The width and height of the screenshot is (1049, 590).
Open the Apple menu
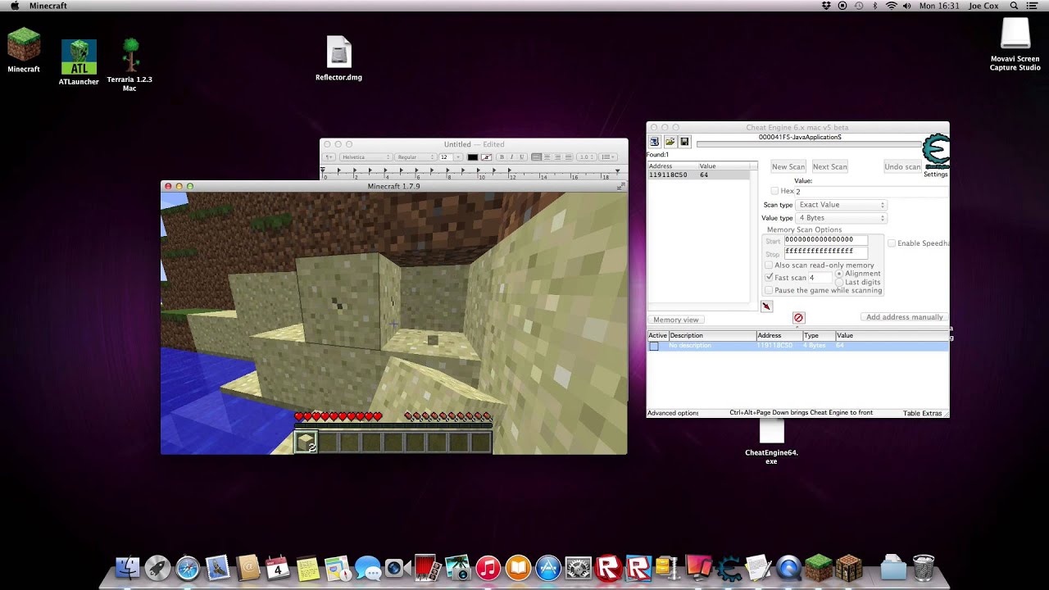pos(14,6)
